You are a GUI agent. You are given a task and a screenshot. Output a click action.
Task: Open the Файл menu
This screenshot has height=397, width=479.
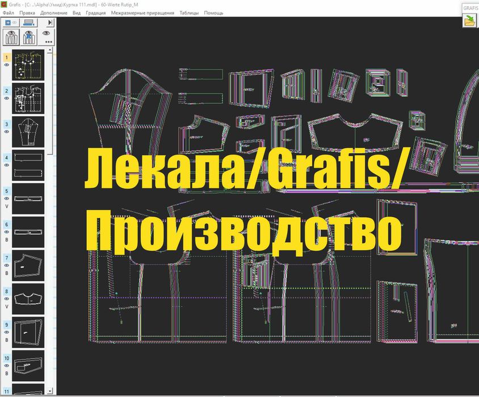pyautogui.click(x=9, y=13)
